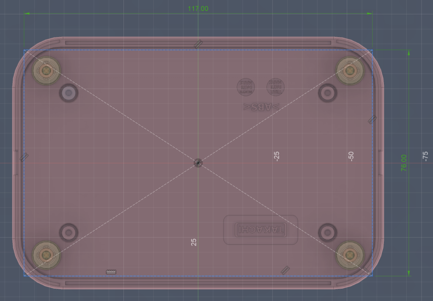Select the MONTH date mark circle

coord(246,87)
